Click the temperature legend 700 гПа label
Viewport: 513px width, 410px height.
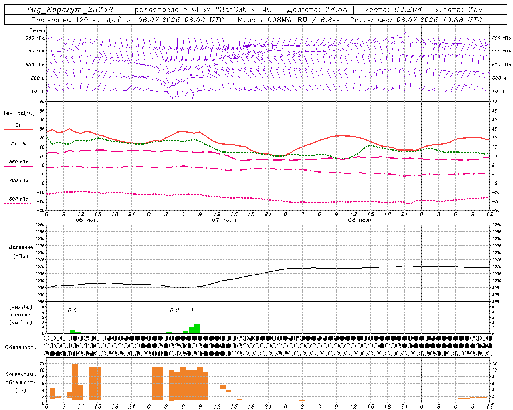(x=19, y=180)
